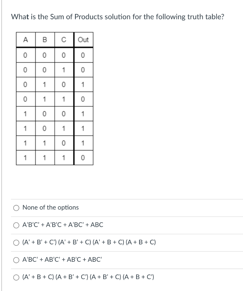Click the Out cell showing 1 for row 101

[x=84, y=127]
